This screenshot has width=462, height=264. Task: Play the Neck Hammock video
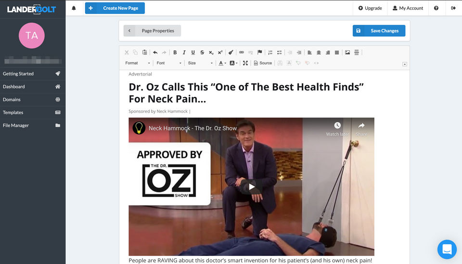tap(251, 187)
